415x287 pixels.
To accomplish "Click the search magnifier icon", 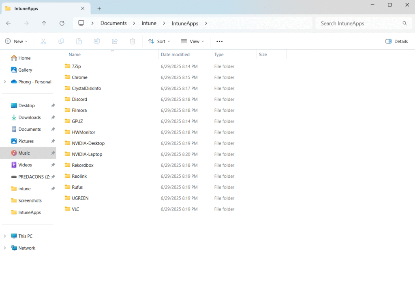I will [405, 23].
